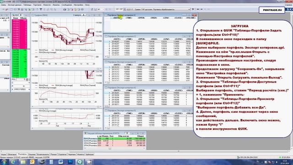Click the QUIK icon on the Windows taskbar
293x165 pixels.
click(x=80, y=162)
